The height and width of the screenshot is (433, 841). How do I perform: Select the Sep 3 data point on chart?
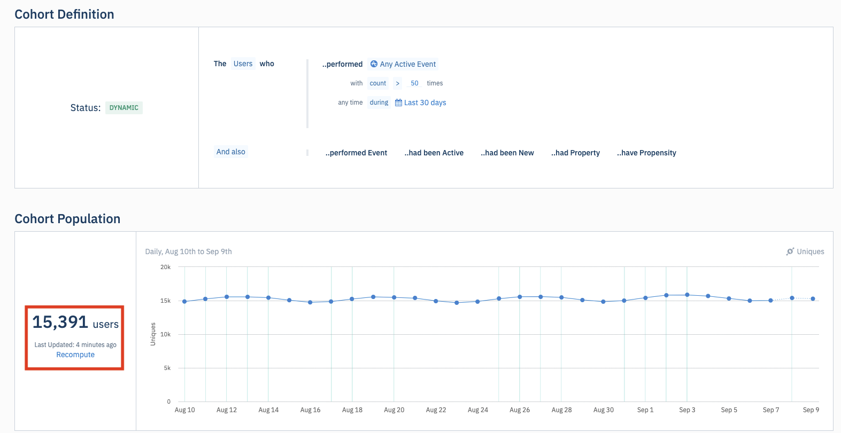(687, 295)
